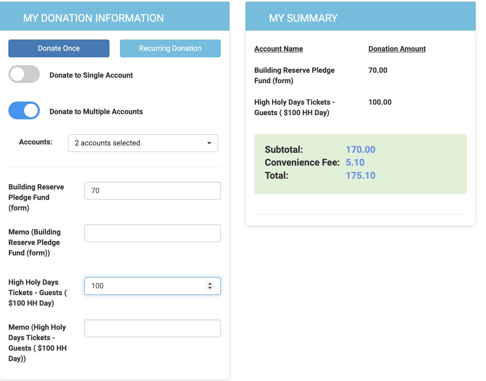Focus the Memo field for High Holy Days Tickets
This screenshot has height=381, width=486.
(x=152, y=328)
